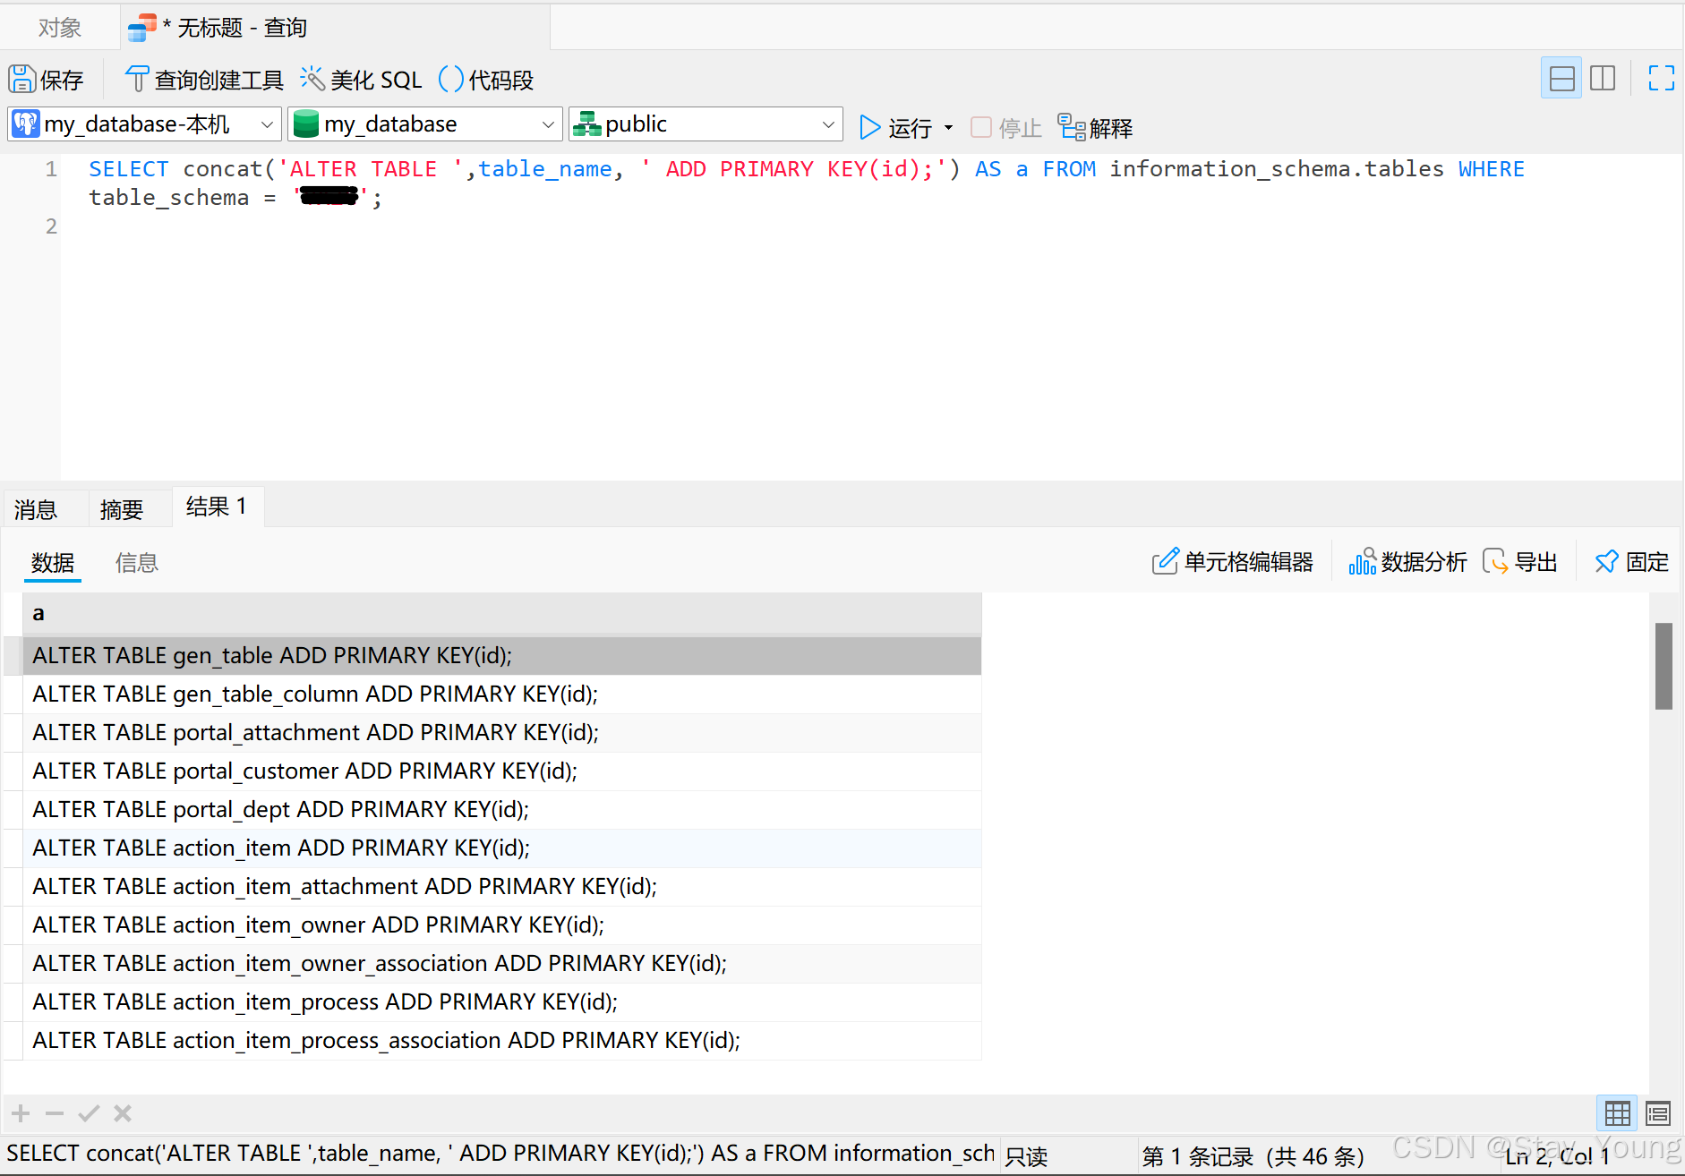Click the 固定 pin results button

pos(1630,561)
